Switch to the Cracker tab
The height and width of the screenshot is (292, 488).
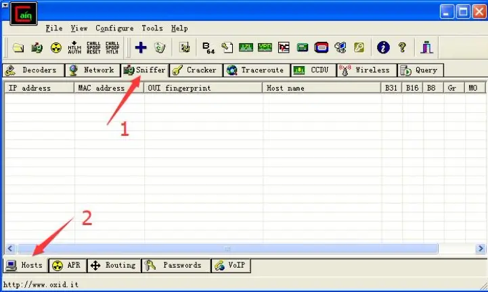(x=195, y=70)
